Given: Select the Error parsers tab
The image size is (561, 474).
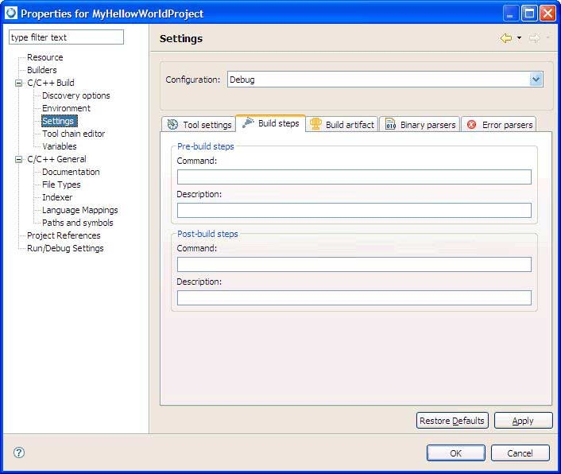Looking at the screenshot, I should point(499,125).
